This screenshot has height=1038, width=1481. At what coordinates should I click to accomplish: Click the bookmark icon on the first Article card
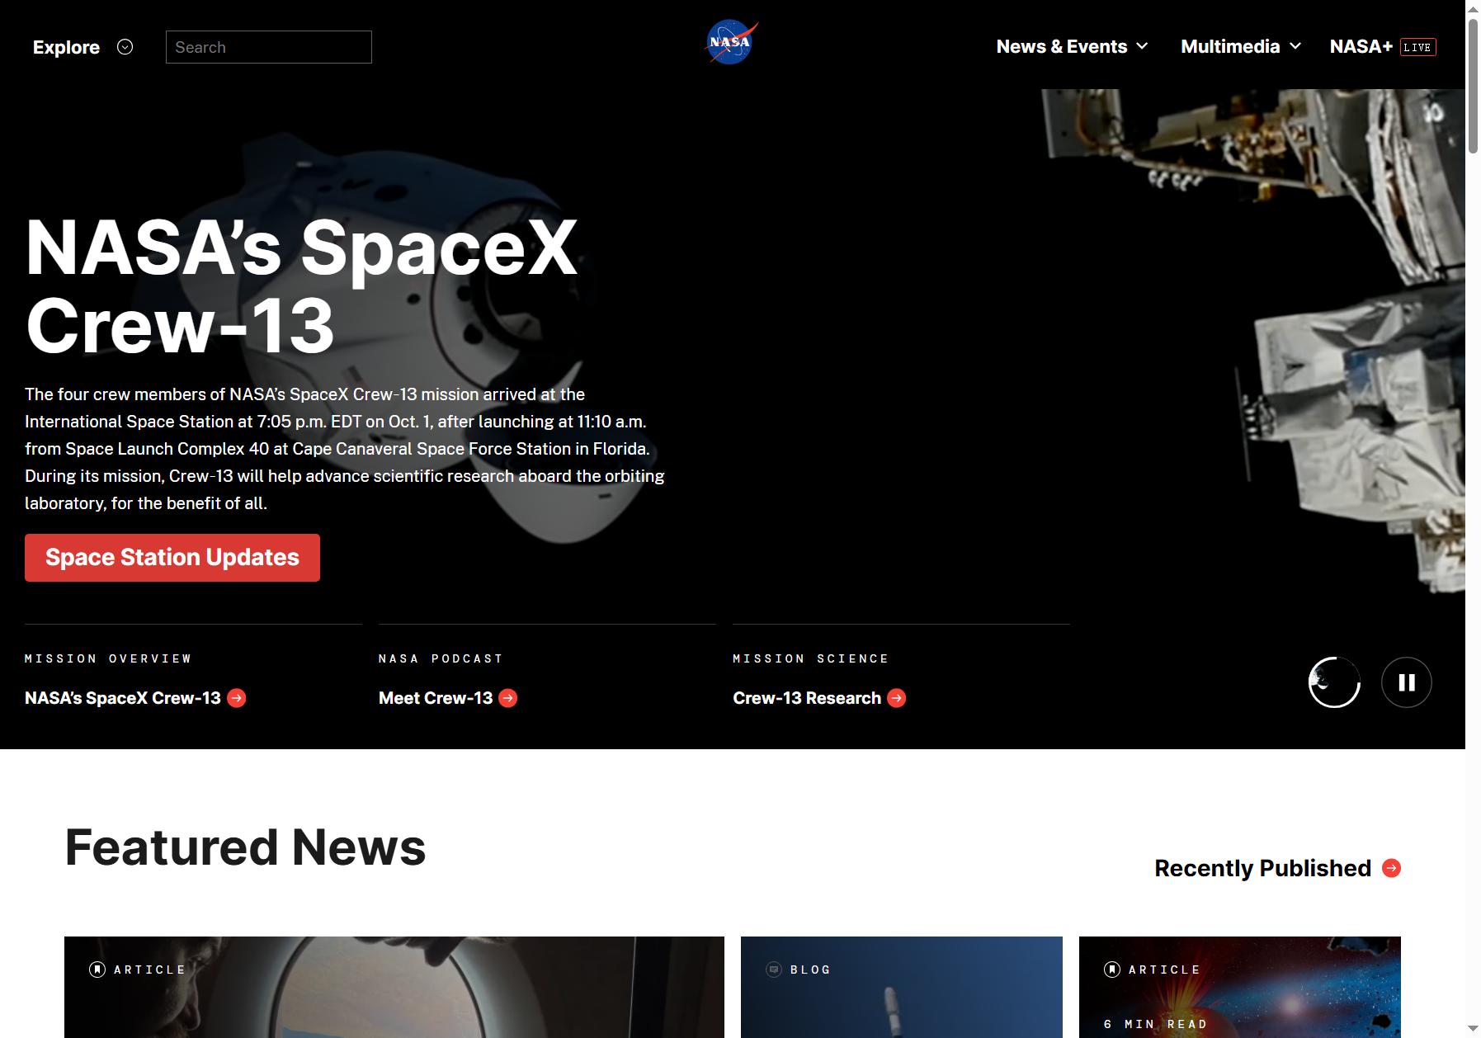click(97, 970)
